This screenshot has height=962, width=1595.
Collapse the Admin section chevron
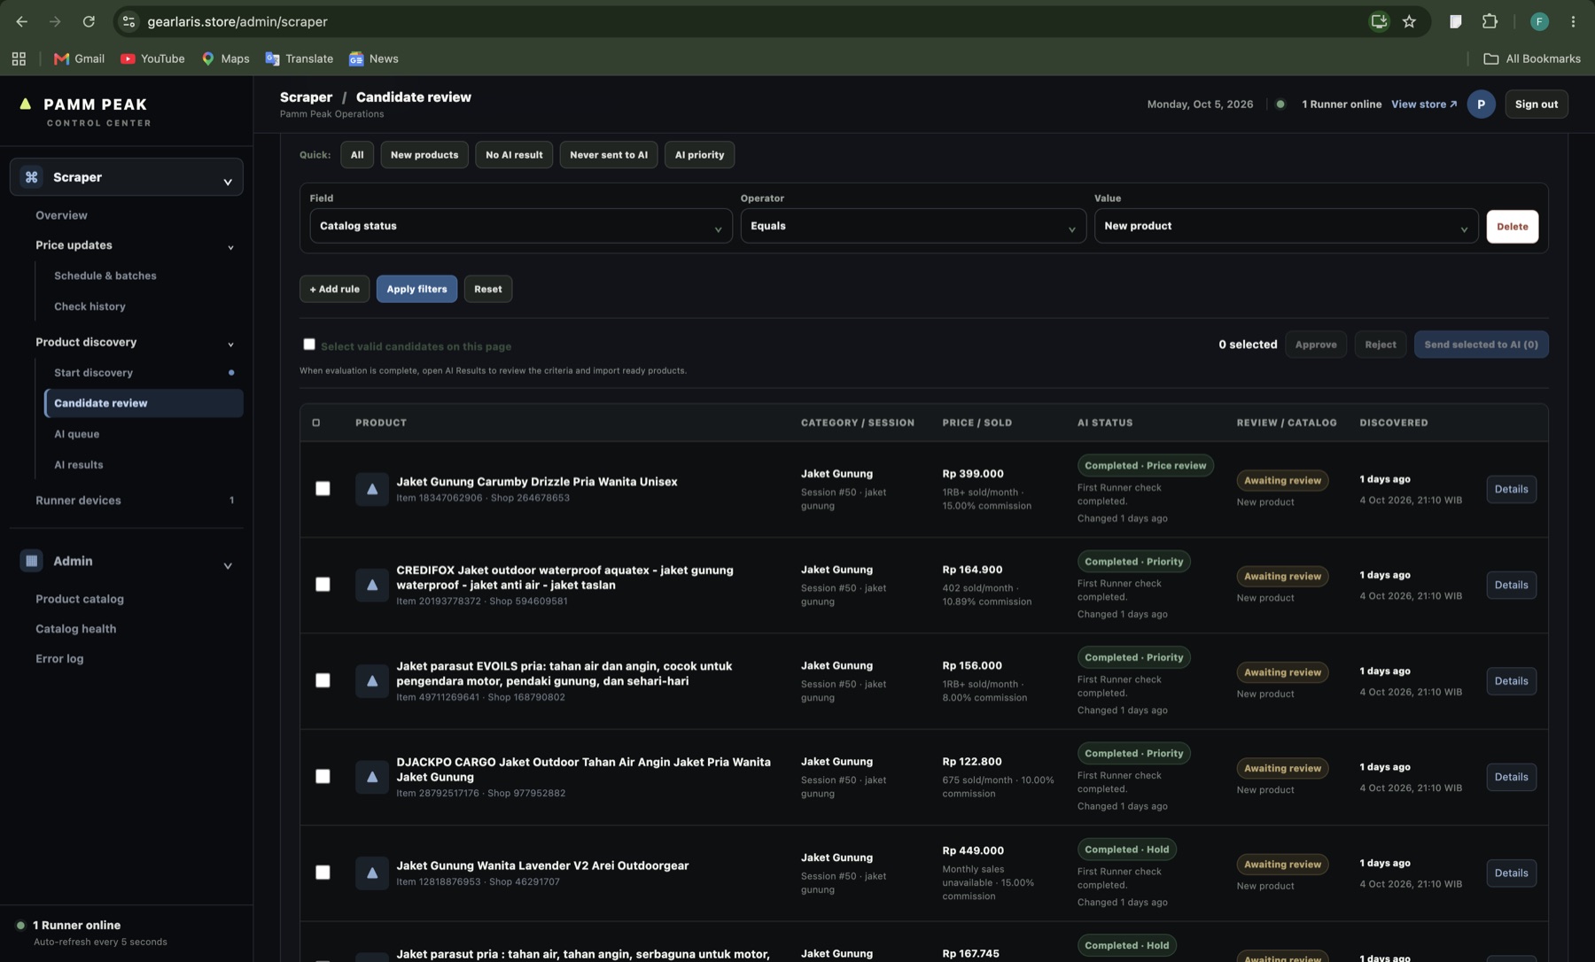tap(228, 564)
